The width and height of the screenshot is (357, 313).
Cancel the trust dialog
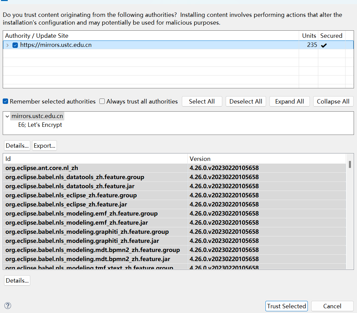pos(332,306)
